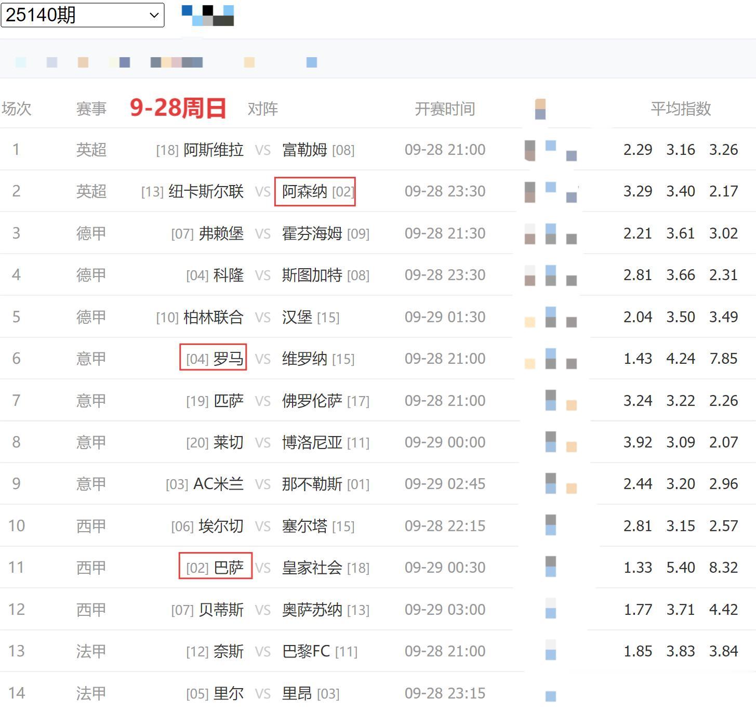Select the 那不勒斯 team name
Viewport: 756px width, 711px height.
coord(312,484)
